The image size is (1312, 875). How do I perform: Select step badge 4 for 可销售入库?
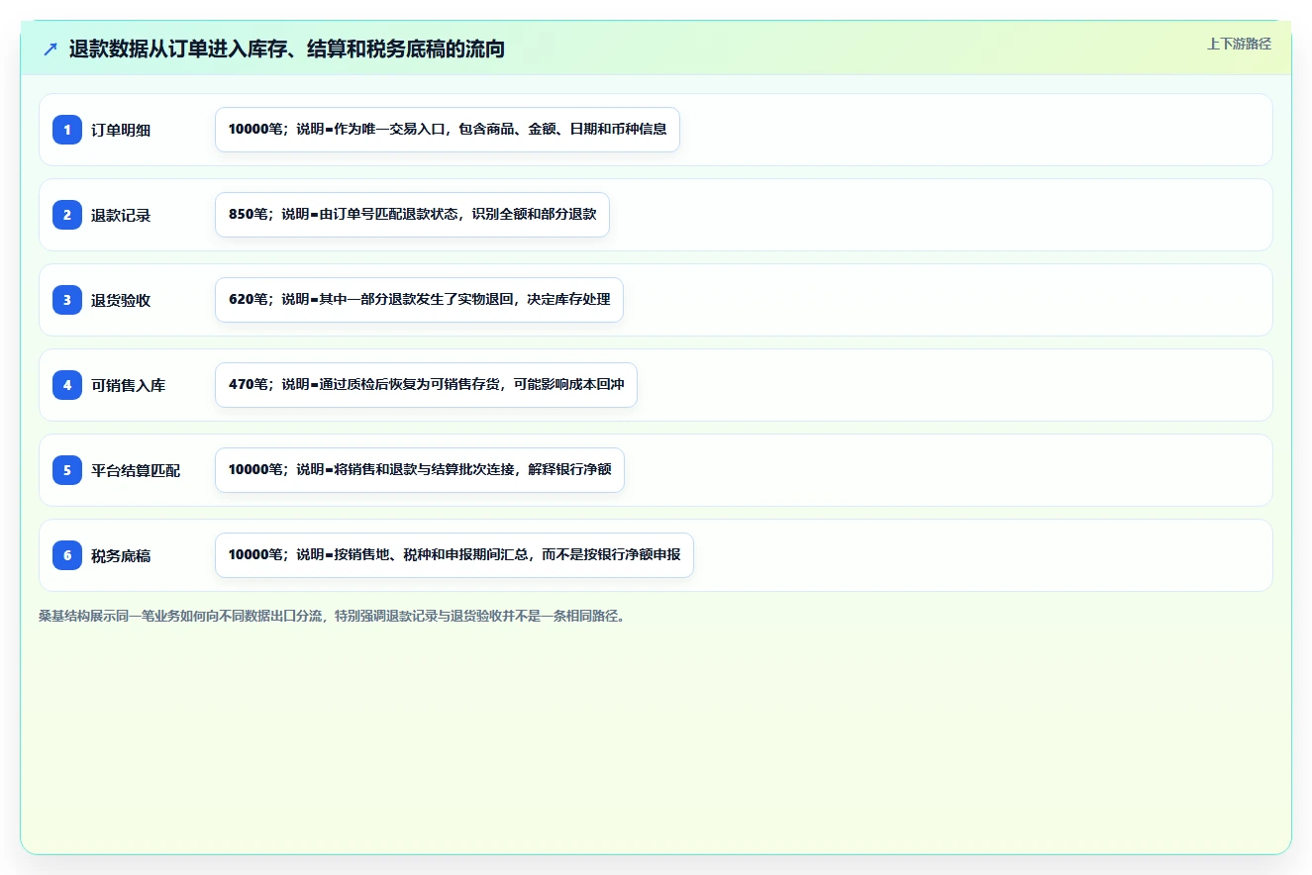click(67, 384)
